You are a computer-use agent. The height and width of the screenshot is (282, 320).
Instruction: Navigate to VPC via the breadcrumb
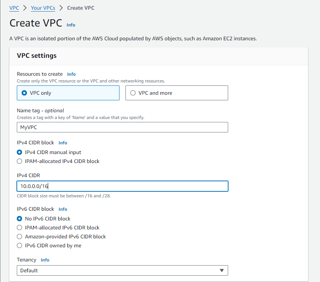tap(14, 8)
